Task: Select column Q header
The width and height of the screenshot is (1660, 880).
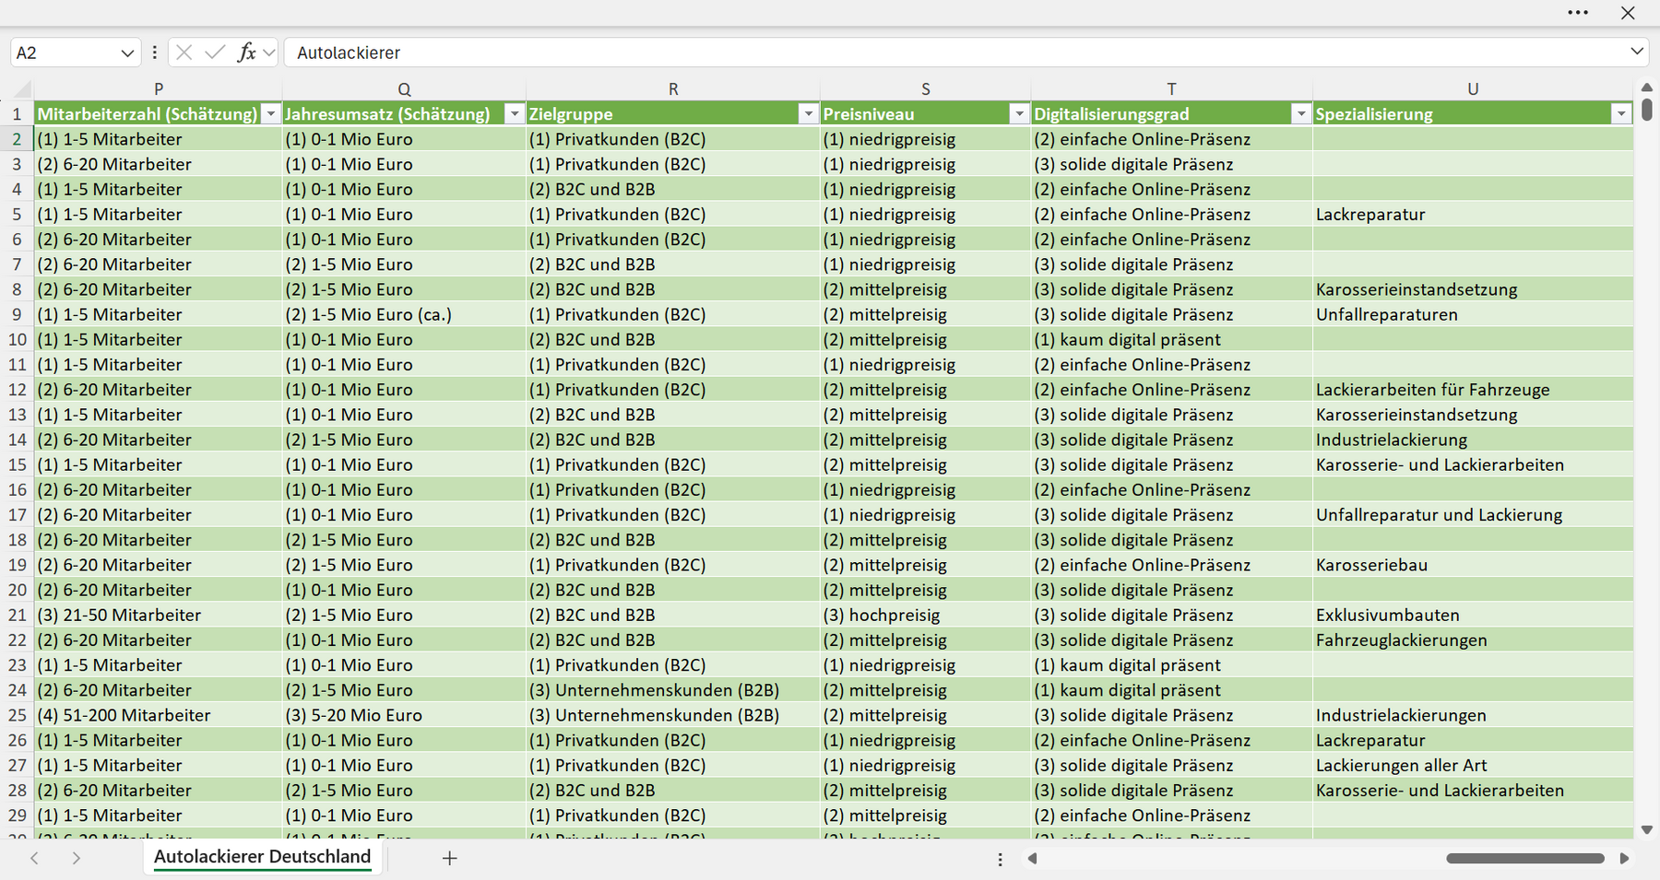Action: [x=404, y=89]
